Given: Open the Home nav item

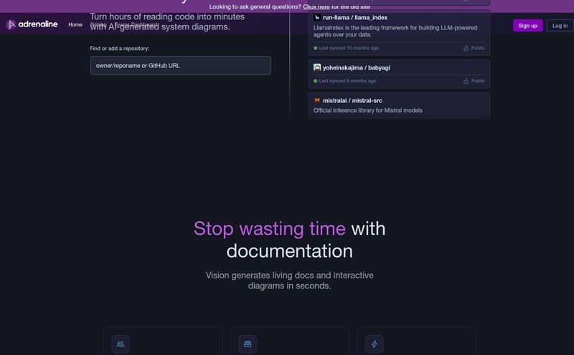Looking at the screenshot, I should [x=75, y=24].
